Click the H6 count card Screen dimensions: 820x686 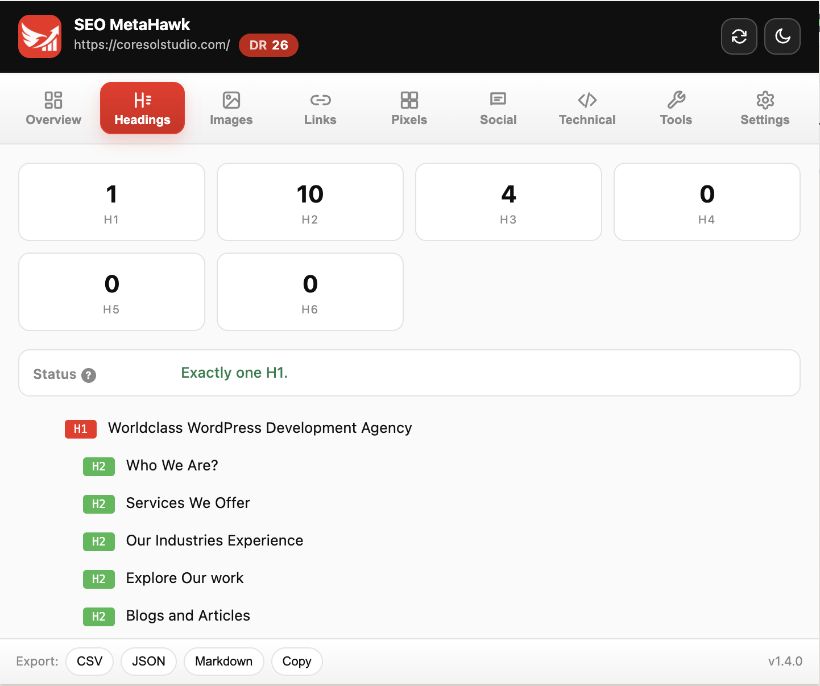click(x=310, y=292)
